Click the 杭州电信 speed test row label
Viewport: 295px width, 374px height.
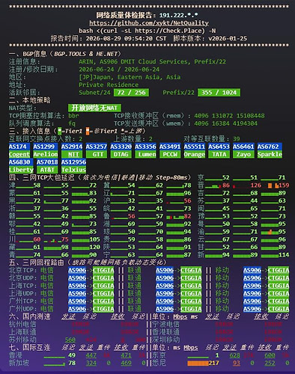point(22,325)
